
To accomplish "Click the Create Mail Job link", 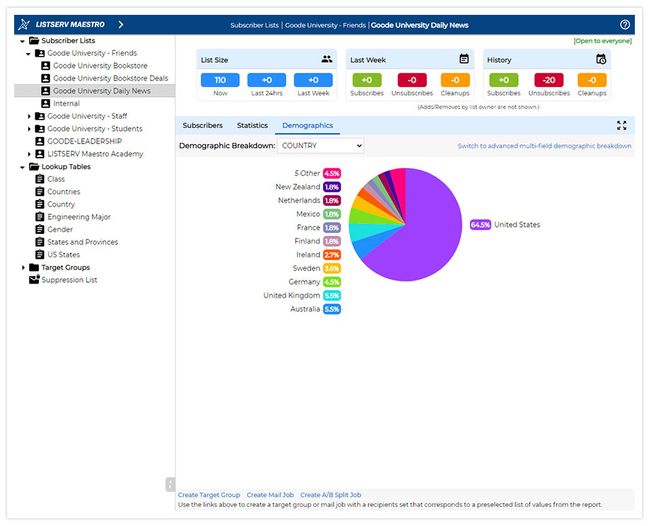I will pos(270,495).
